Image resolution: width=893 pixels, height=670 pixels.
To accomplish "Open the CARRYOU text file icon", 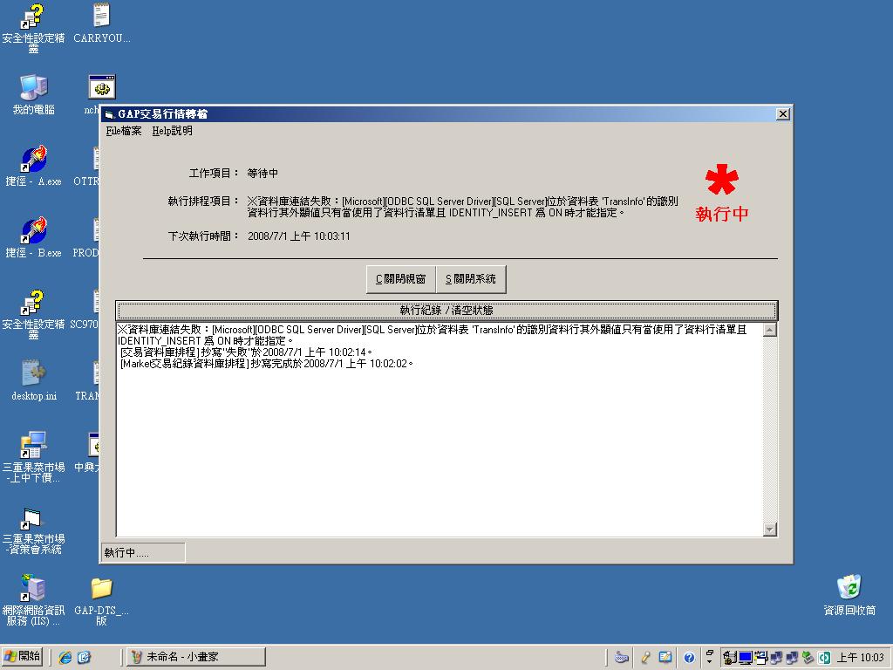I will 101,16.
